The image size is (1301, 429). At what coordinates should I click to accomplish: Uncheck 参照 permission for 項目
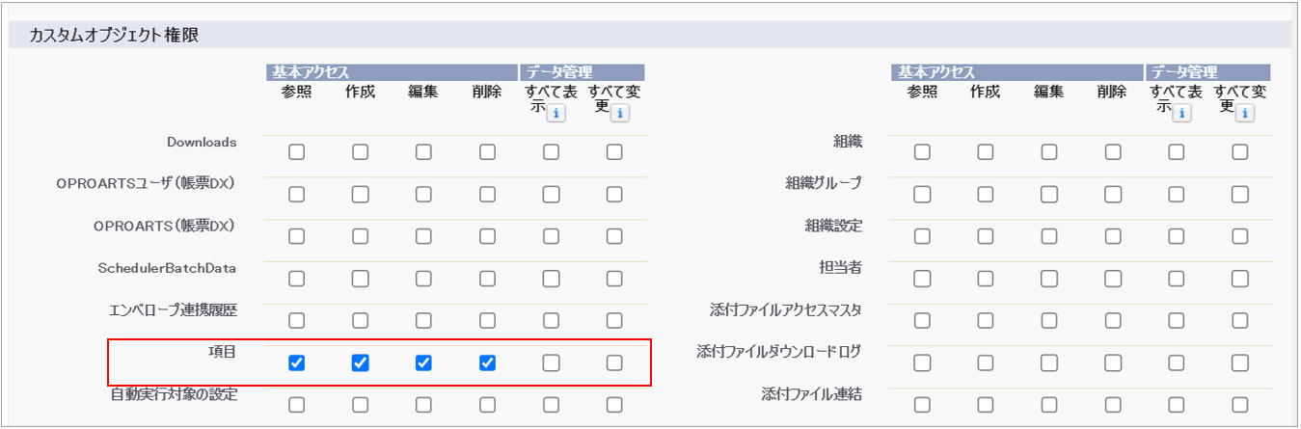click(x=297, y=362)
